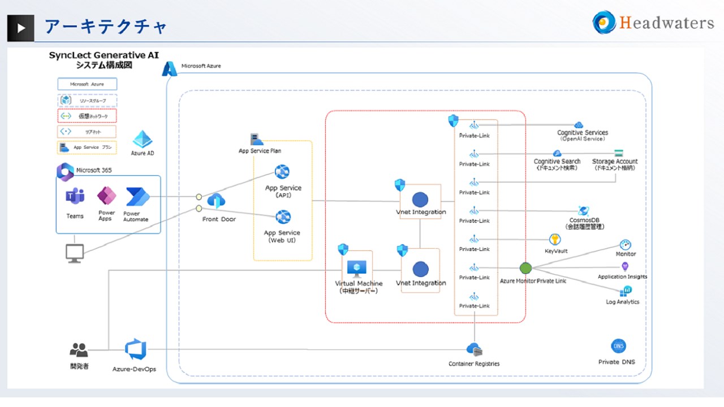Click the shield icon above Virtual Machine
The image size is (724, 407).
343,249
